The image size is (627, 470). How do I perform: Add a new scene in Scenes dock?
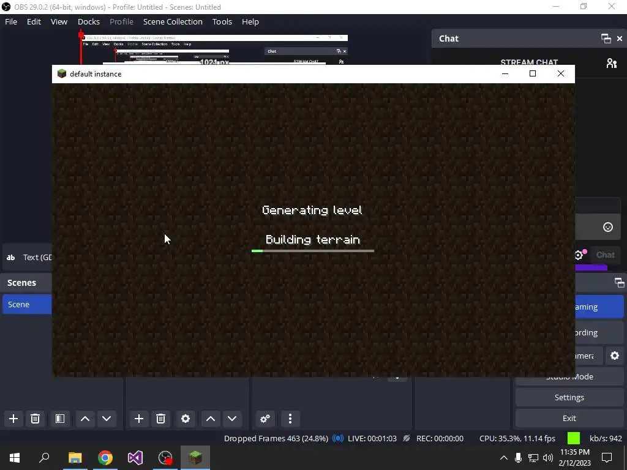[13, 419]
